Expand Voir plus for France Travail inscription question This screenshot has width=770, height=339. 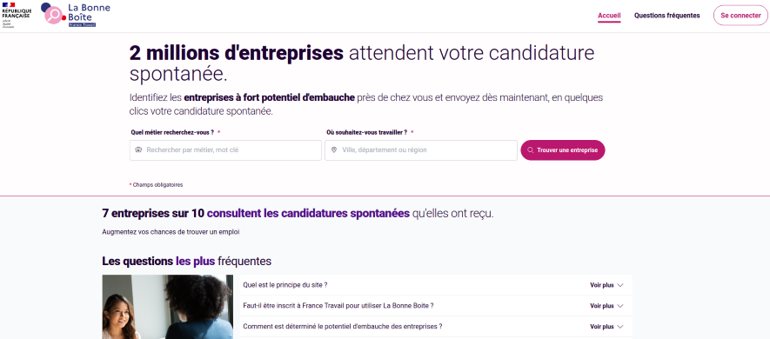[x=606, y=306]
